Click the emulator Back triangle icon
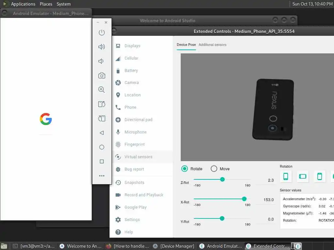Screen dimensions: 334x250 point(102,133)
